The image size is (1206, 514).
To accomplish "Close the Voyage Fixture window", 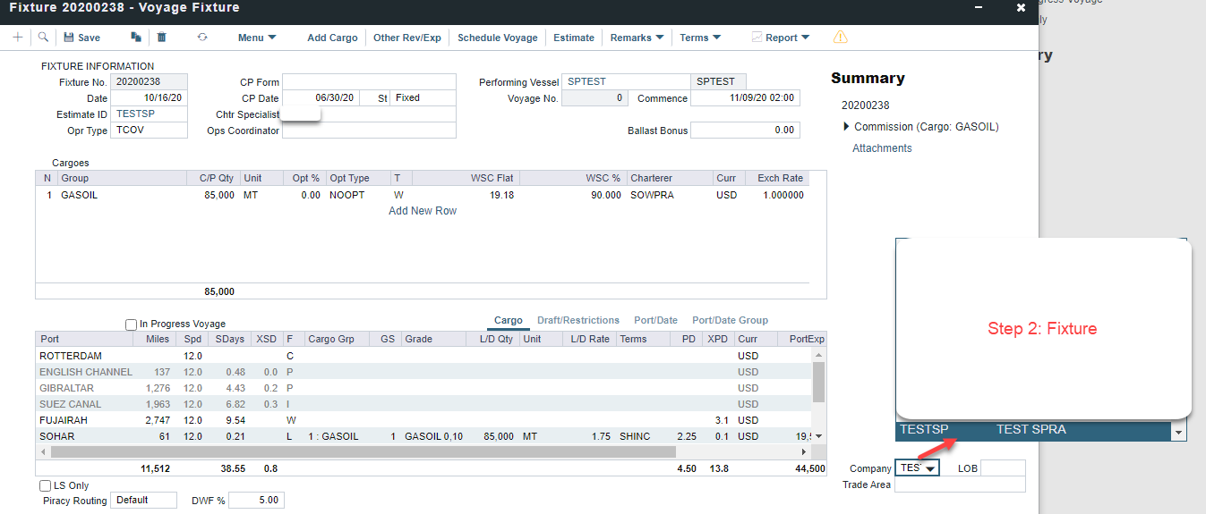I will 1021,8.
